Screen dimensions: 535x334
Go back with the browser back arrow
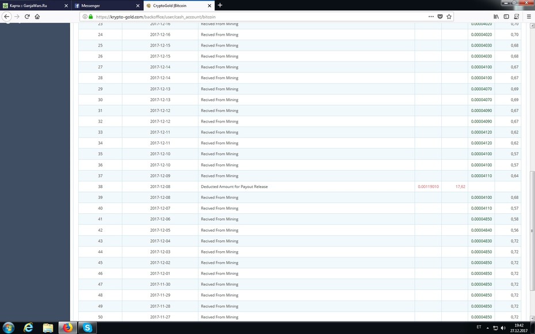point(6,16)
